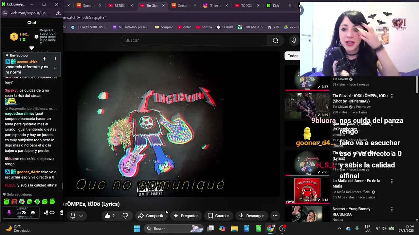
Task: Click the download icon in Kick popout window
Action: [x=58, y=13]
